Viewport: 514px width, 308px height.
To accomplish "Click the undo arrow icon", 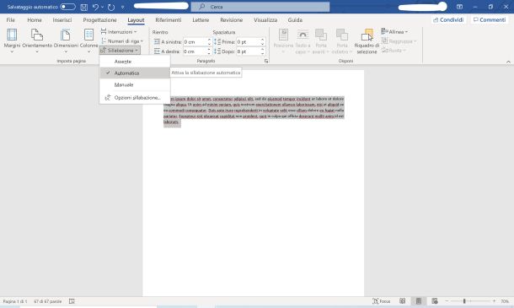I will coord(95,7).
